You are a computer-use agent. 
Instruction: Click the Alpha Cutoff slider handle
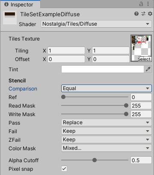[x=95, y=160]
